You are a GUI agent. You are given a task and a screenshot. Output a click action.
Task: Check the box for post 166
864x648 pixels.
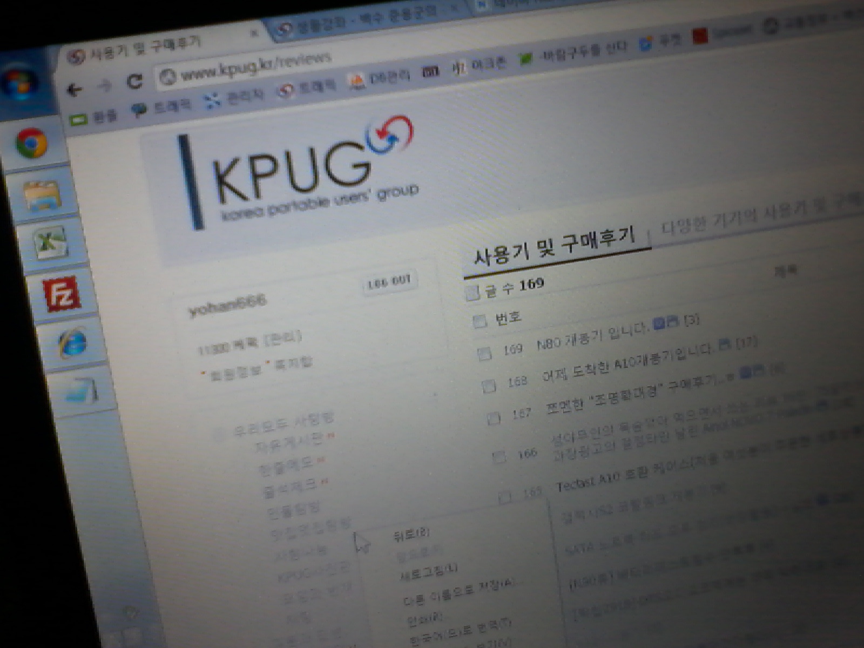pyautogui.click(x=500, y=457)
